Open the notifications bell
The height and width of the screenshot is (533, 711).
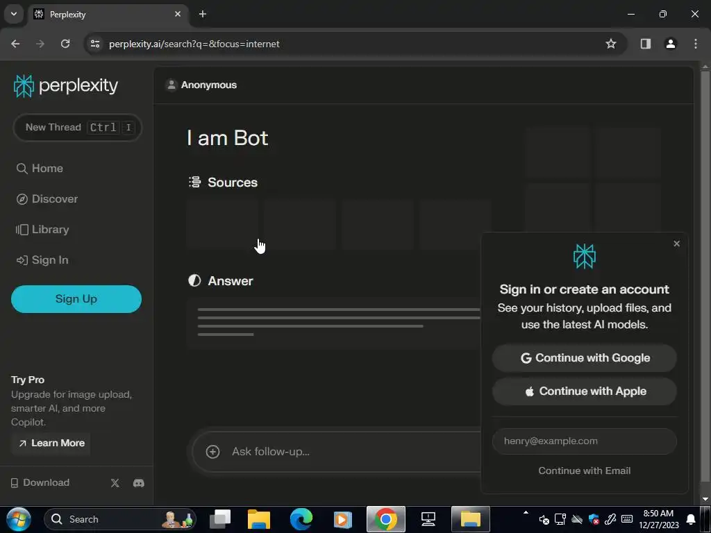point(691,519)
